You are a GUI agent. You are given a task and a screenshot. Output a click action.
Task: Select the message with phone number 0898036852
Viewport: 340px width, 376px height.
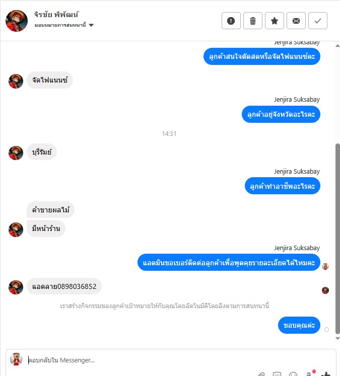tap(64, 286)
